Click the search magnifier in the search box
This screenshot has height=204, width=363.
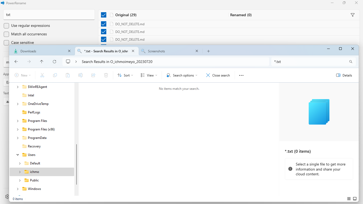(351, 62)
